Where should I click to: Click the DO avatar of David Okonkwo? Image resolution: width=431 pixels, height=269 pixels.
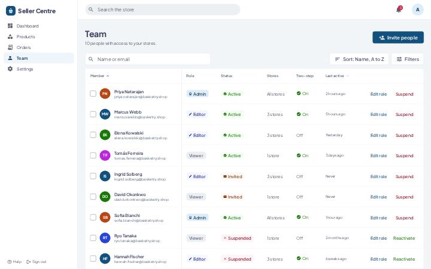(105, 197)
